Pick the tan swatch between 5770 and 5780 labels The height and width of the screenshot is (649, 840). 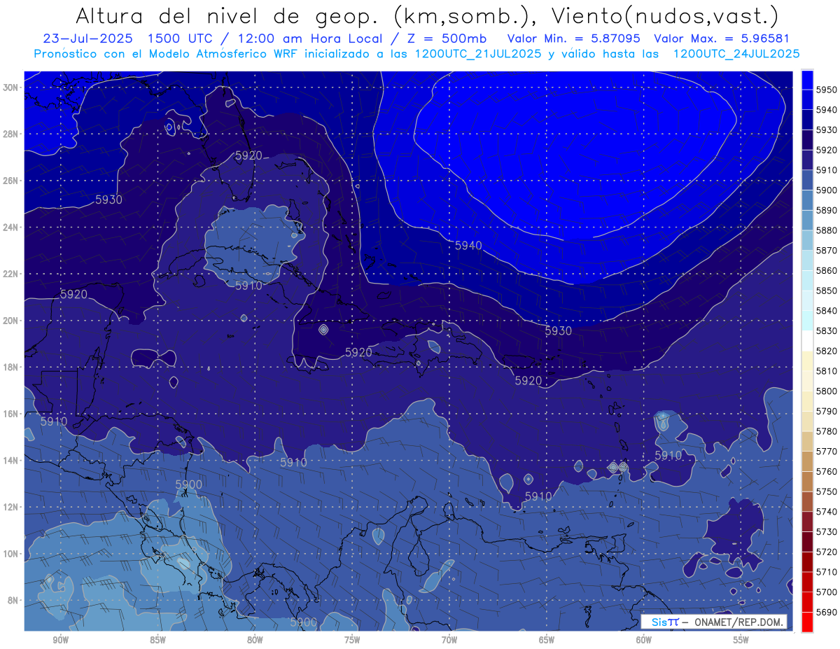pyautogui.click(x=807, y=441)
